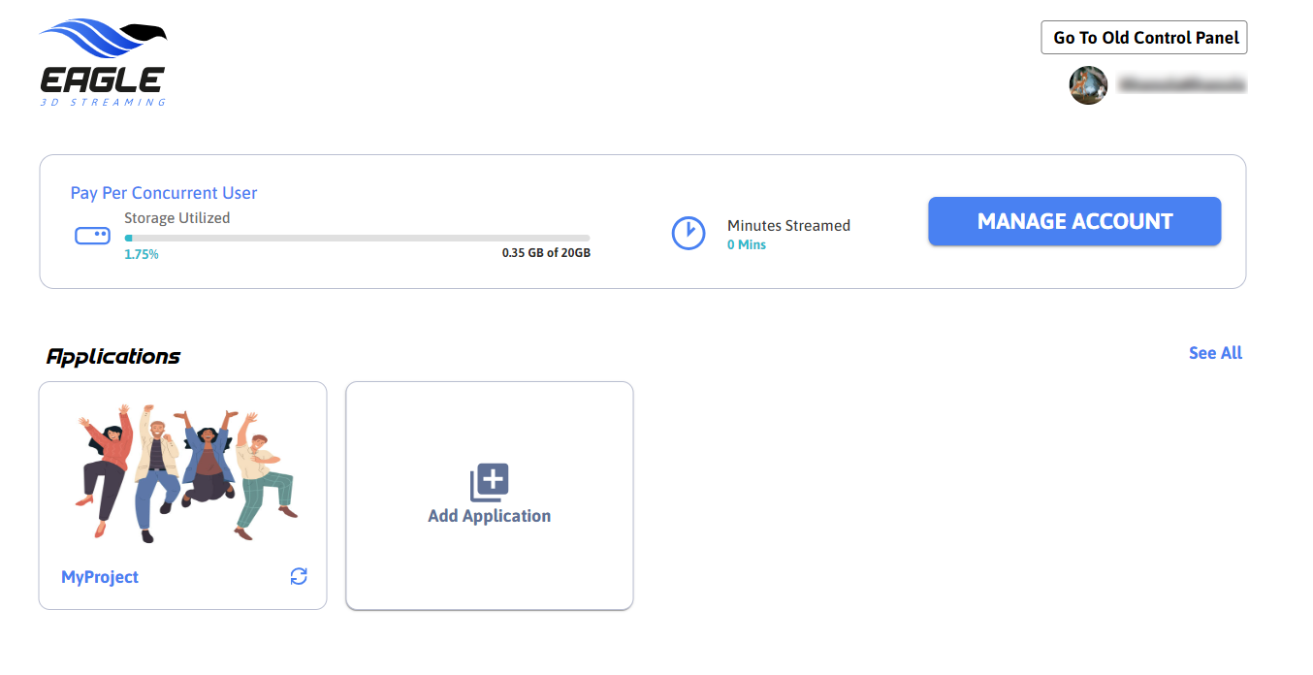Screen dimensions: 1313x675
Task: Click the storage drive icon
Action: pos(92,236)
